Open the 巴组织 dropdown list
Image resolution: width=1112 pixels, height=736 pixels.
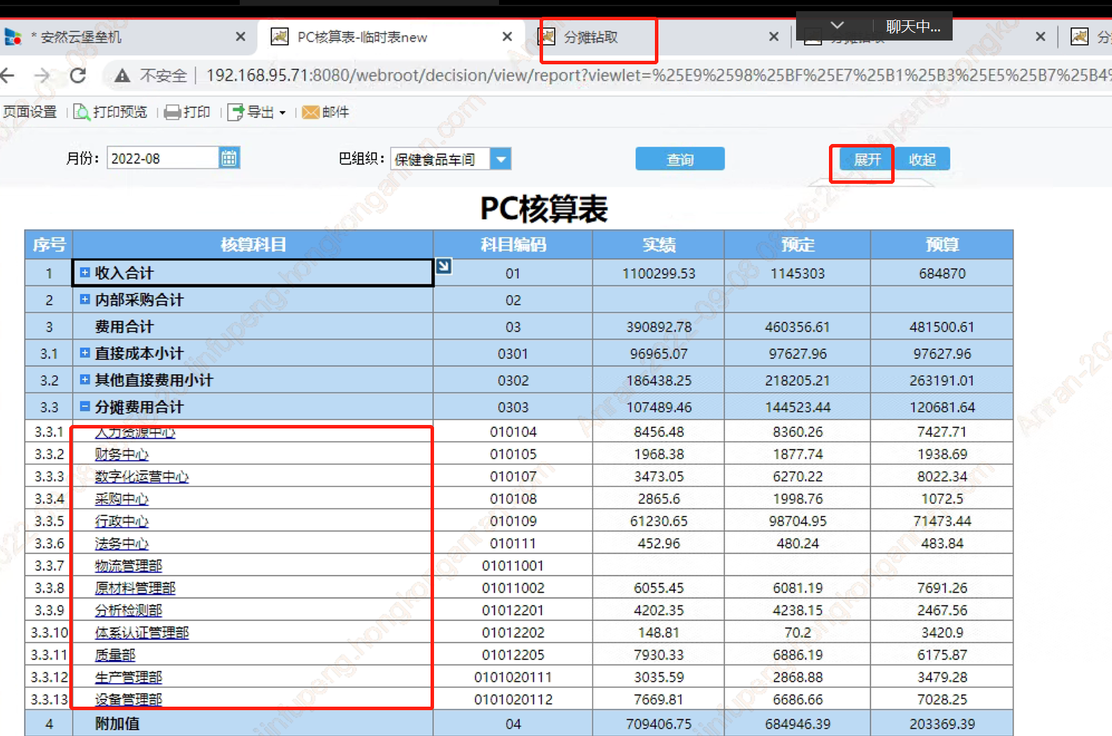tap(500, 159)
